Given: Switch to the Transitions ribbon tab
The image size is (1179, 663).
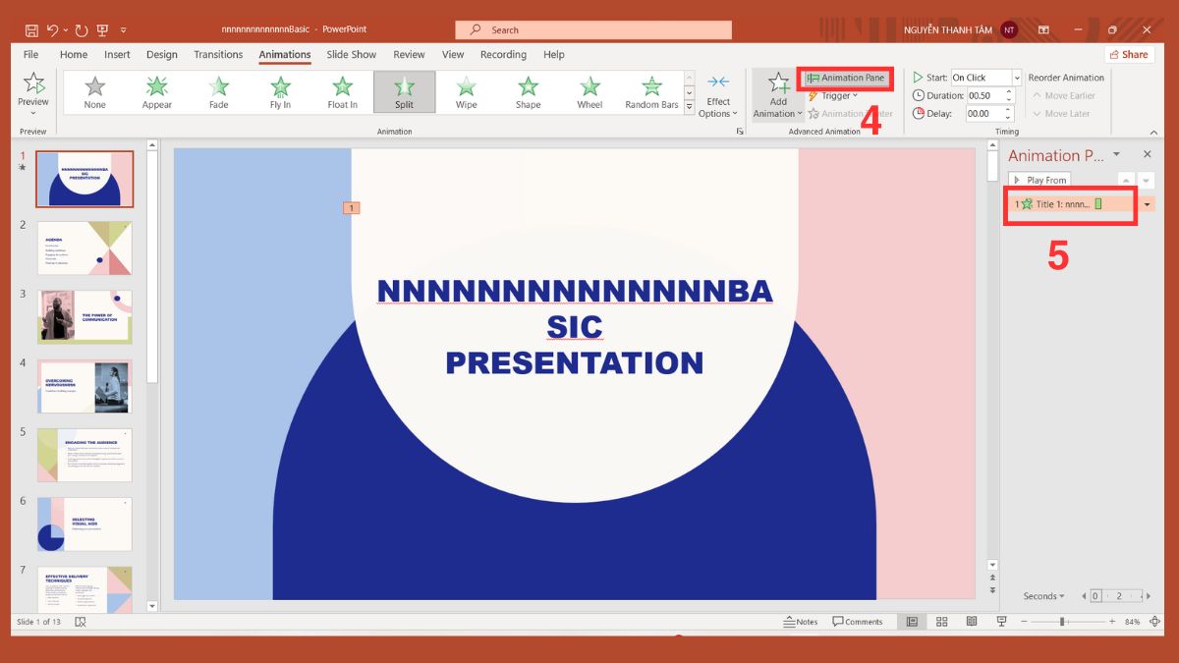Looking at the screenshot, I should click(217, 54).
